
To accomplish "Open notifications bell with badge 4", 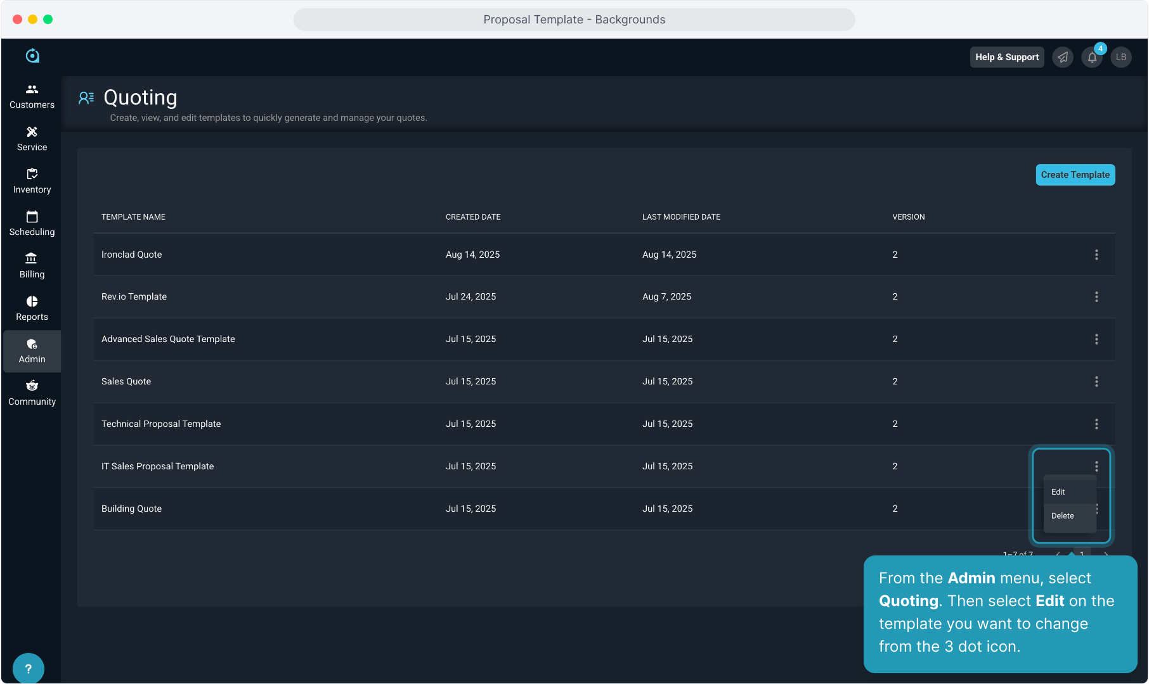I will 1092,57.
